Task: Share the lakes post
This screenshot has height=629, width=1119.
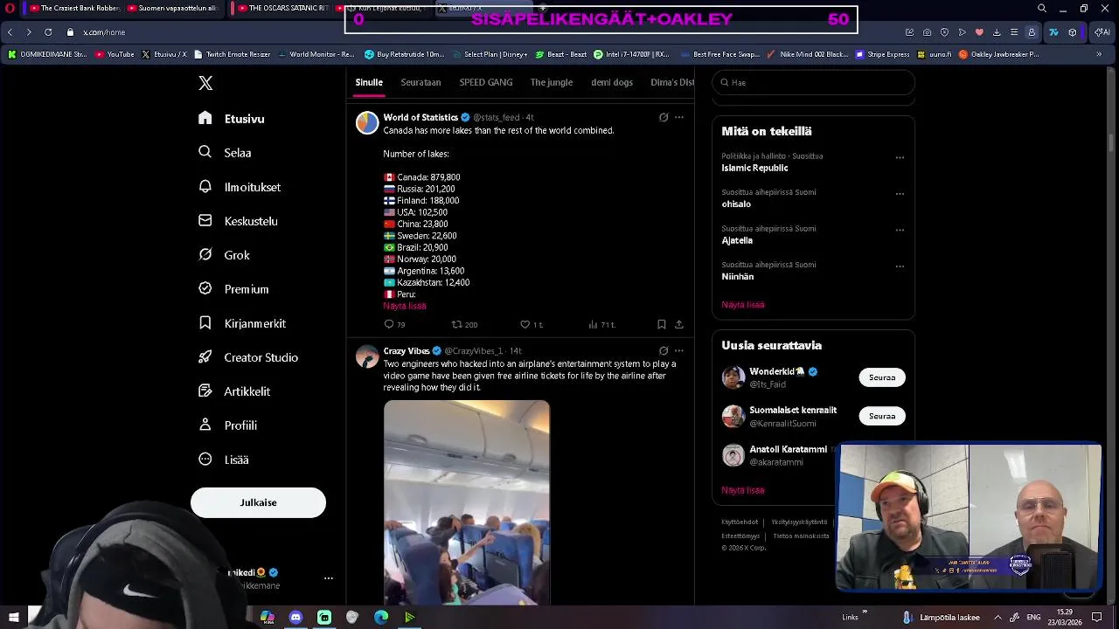Action: pyautogui.click(x=678, y=324)
